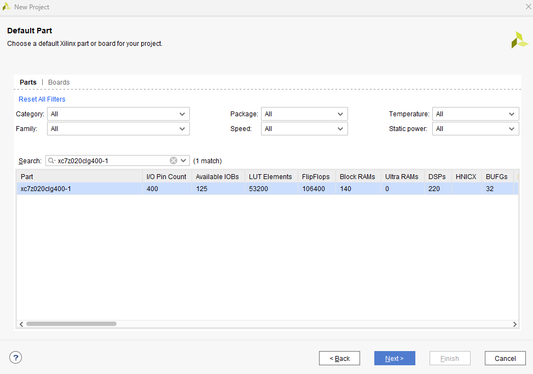The width and height of the screenshot is (533, 374).
Task: Click the Reset All Filters link
Action: point(42,99)
